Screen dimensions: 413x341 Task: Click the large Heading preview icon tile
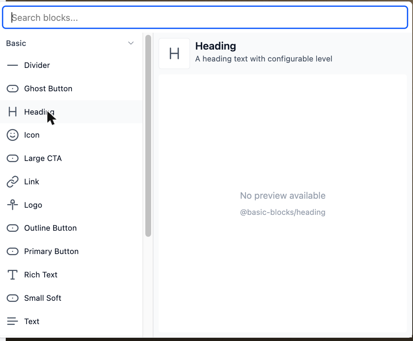click(174, 54)
